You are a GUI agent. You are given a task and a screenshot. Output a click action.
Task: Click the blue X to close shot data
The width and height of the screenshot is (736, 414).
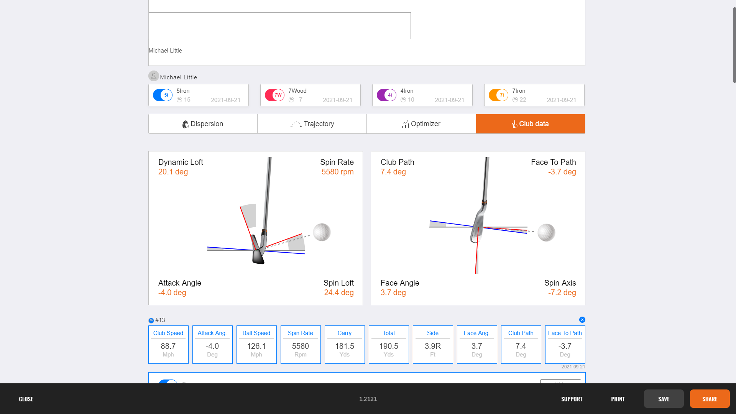click(582, 320)
